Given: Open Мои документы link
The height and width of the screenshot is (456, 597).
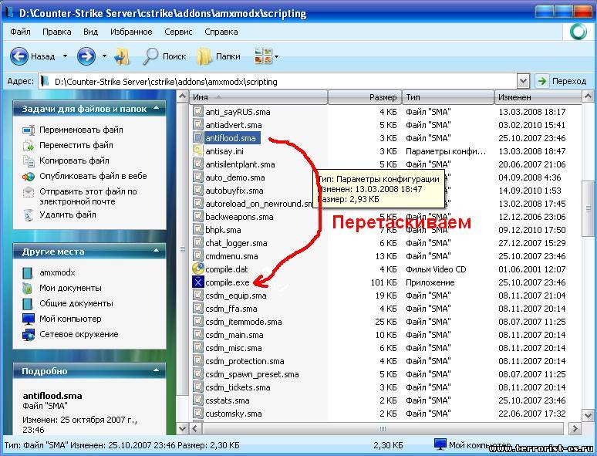Looking at the screenshot, I should click(x=70, y=288).
